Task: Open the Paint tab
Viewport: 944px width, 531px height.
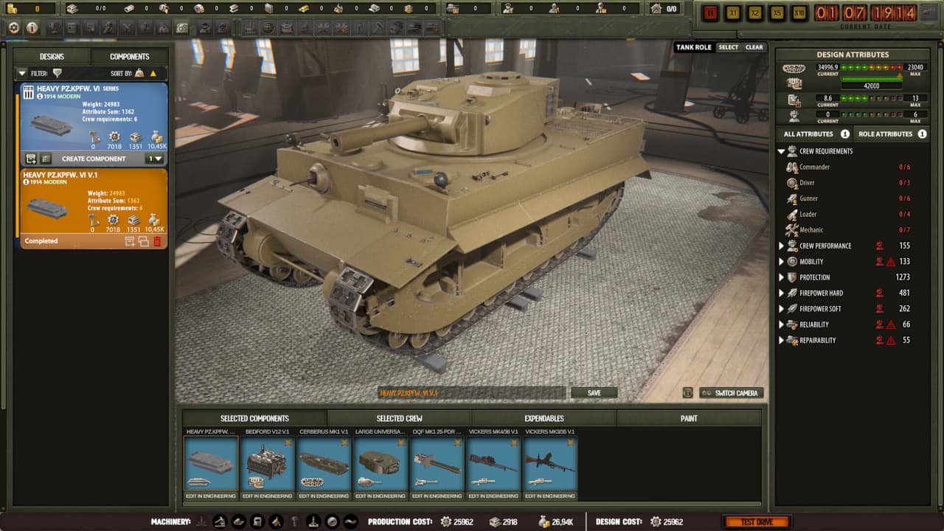Action: tap(689, 418)
